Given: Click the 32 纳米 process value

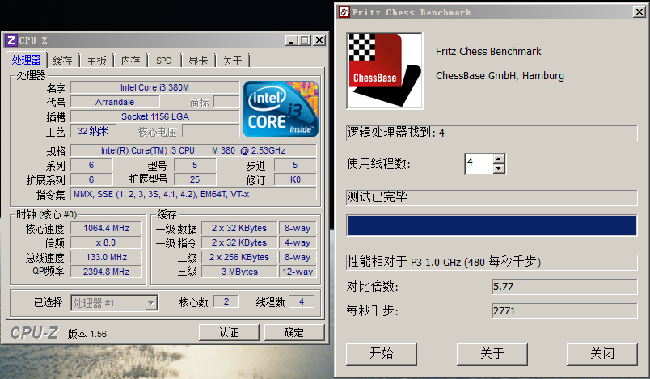Looking at the screenshot, I should [x=93, y=131].
